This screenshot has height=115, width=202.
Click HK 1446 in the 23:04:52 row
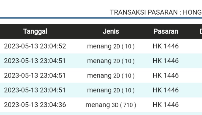(x=166, y=46)
